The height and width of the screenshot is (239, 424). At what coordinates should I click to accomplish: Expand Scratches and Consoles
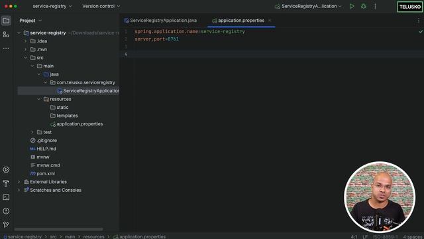[x=19, y=190]
